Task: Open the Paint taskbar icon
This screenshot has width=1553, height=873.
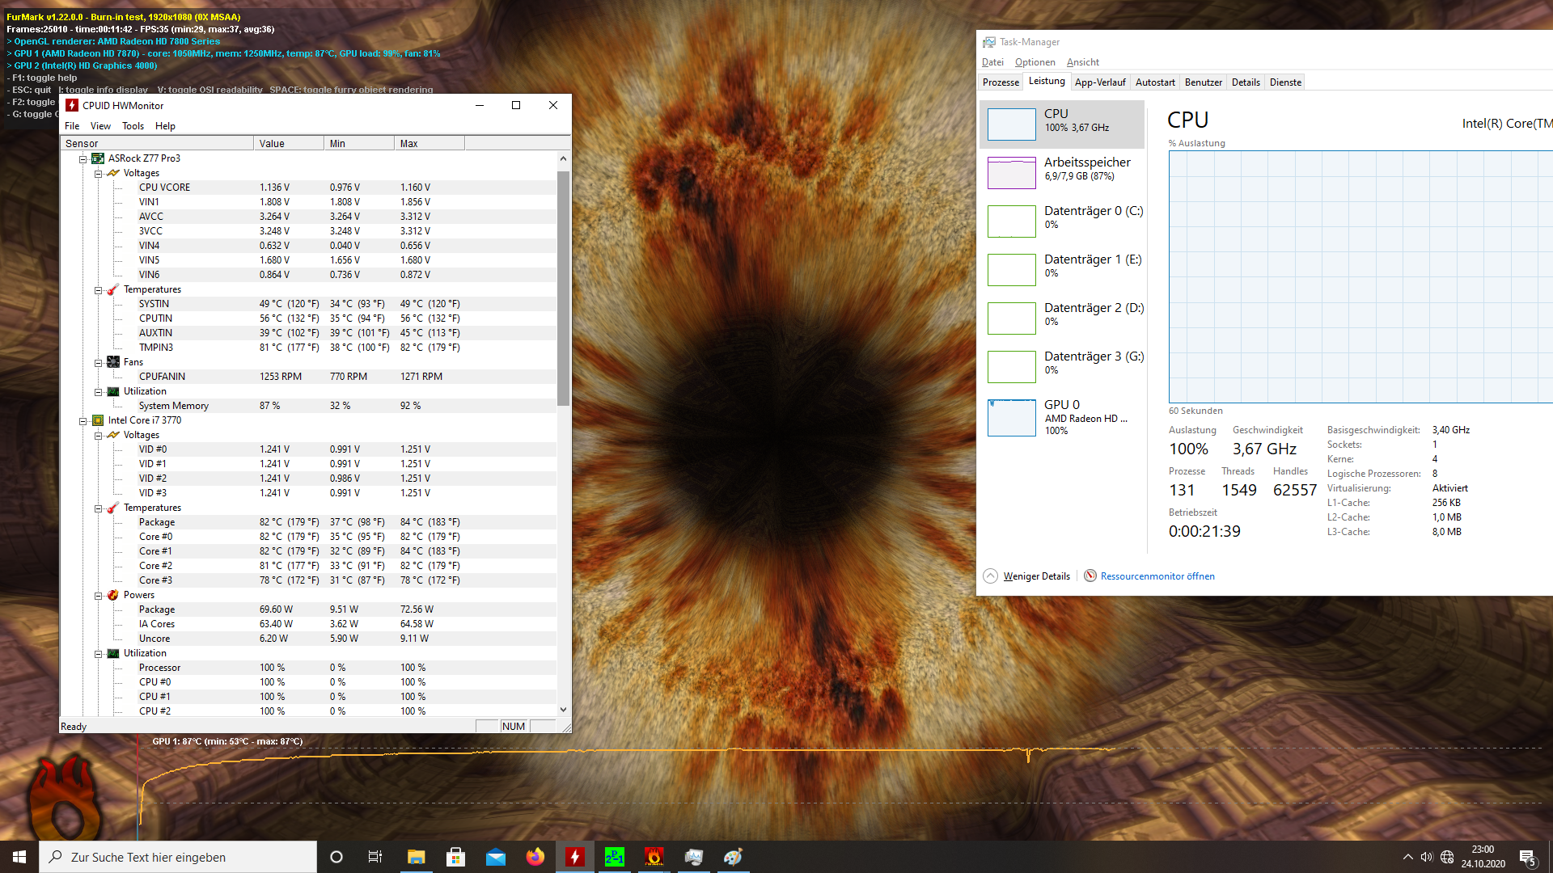Action: coord(733,857)
